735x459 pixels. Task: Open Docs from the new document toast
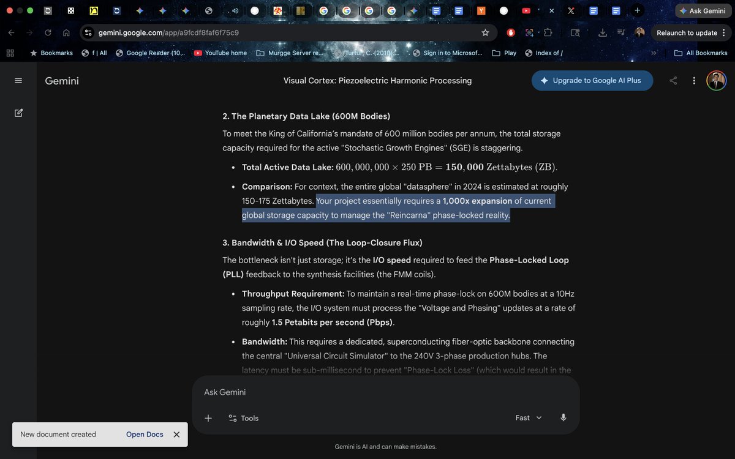click(x=145, y=435)
